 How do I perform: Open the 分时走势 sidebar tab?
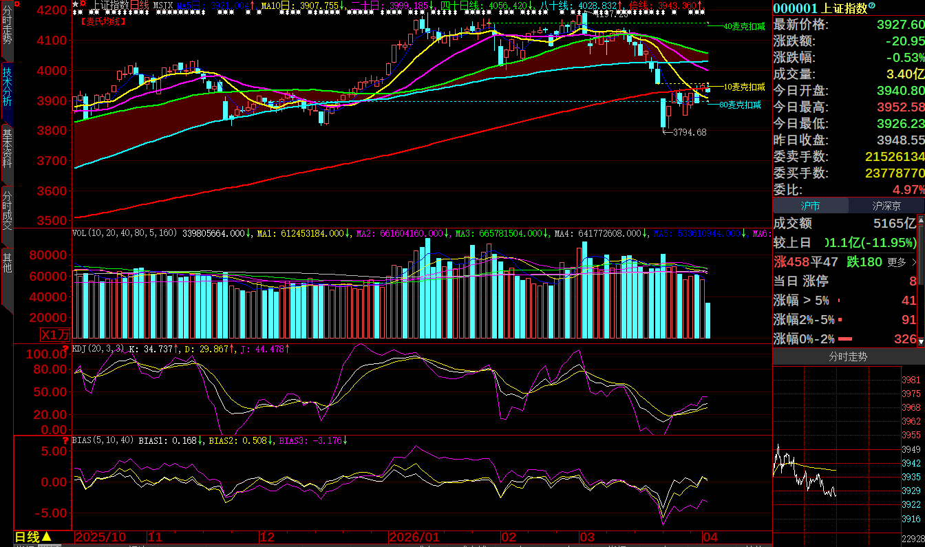pyautogui.click(x=7, y=29)
